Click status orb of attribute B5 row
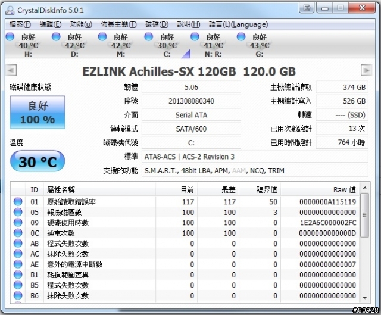Screen dimensions: 381x315 18,285
